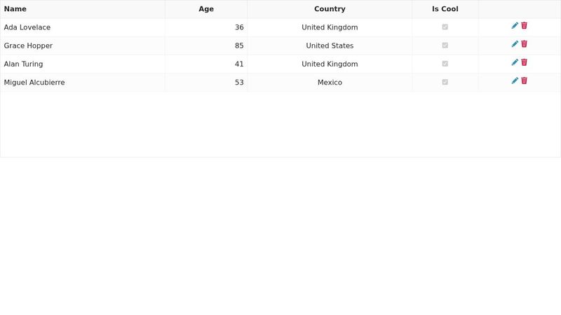
Task: Sort by the Age column header
Action: (206, 9)
